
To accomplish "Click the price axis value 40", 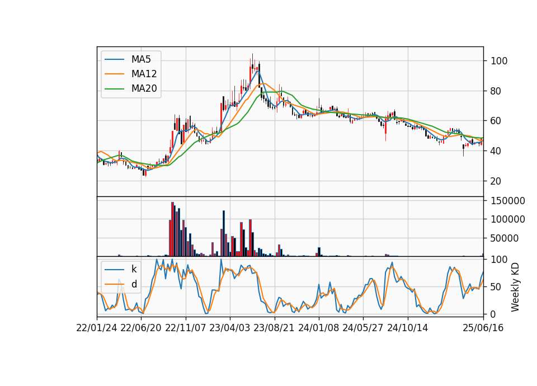I will 496,152.
